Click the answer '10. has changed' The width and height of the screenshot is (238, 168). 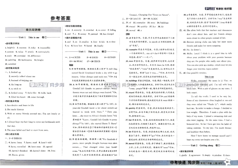pyautogui.click(x=107, y=34)
